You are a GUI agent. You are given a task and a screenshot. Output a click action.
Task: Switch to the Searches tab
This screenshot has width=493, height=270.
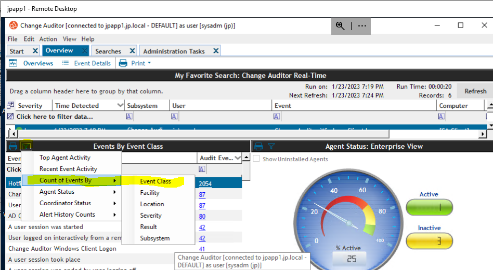(x=108, y=51)
